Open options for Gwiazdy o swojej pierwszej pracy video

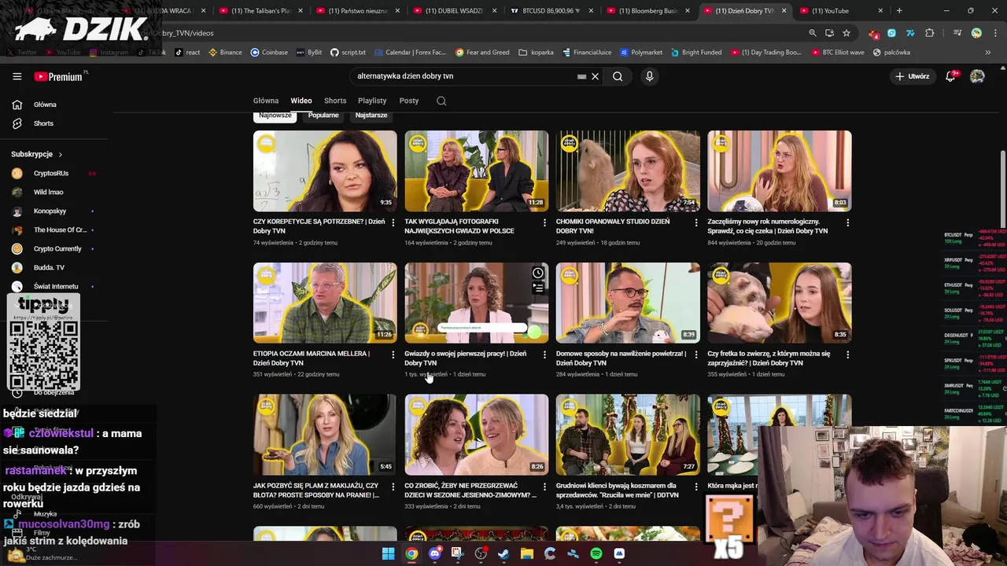[x=544, y=355]
